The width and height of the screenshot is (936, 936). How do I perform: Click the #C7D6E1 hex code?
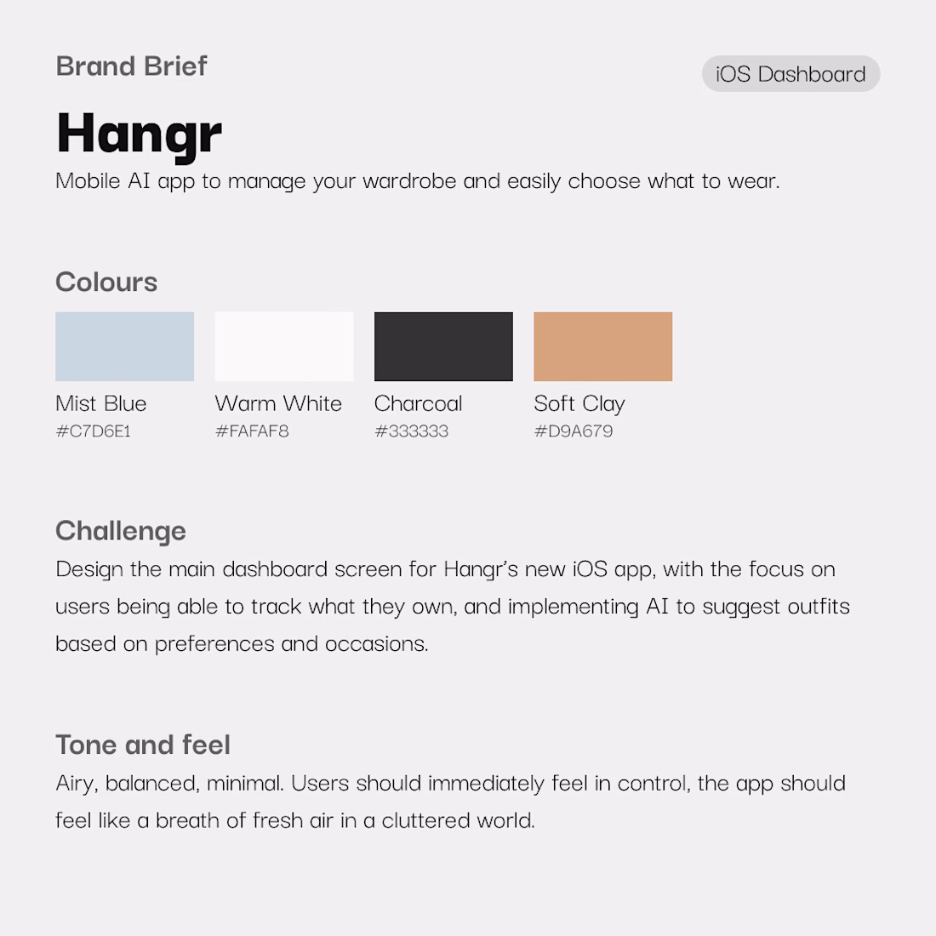pyautogui.click(x=93, y=431)
